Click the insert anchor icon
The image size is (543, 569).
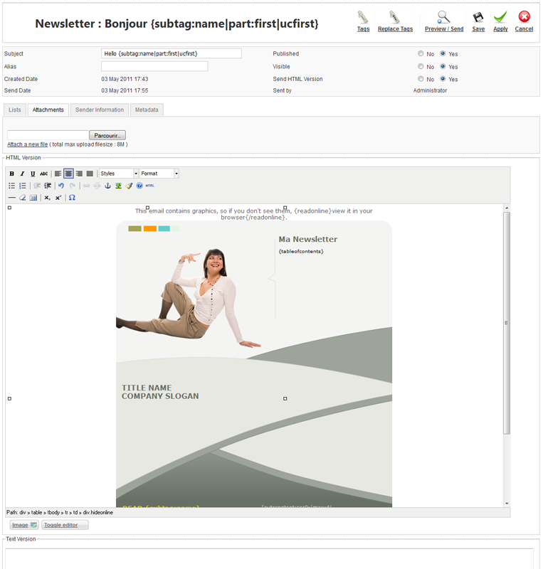108,186
